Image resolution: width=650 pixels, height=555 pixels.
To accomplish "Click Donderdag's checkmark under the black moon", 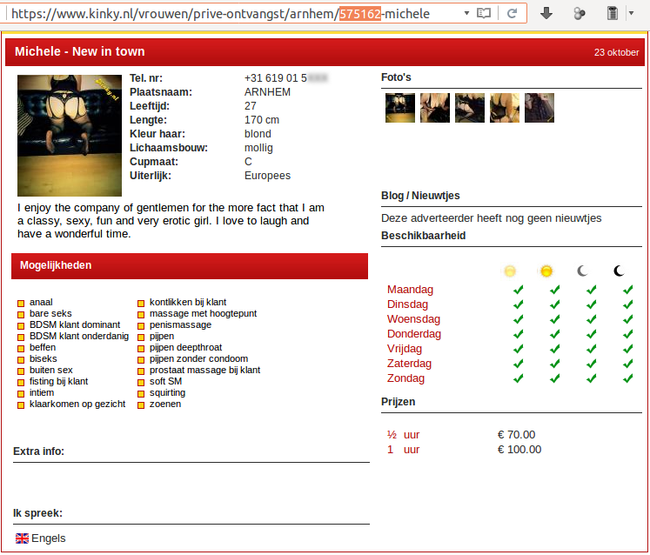I will pos(627,334).
